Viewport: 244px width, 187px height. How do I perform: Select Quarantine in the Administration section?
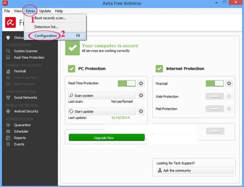tap(22, 125)
